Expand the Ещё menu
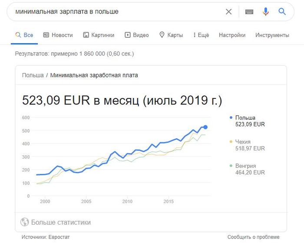This screenshot has width=304, height=245. pos(201,35)
